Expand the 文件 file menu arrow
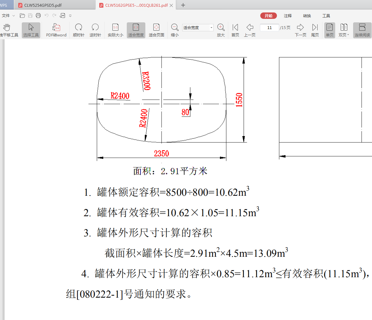 click(13, 15)
